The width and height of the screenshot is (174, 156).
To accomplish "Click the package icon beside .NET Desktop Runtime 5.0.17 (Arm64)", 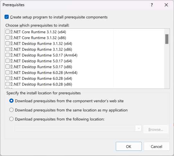I will [x=12, y=55].
